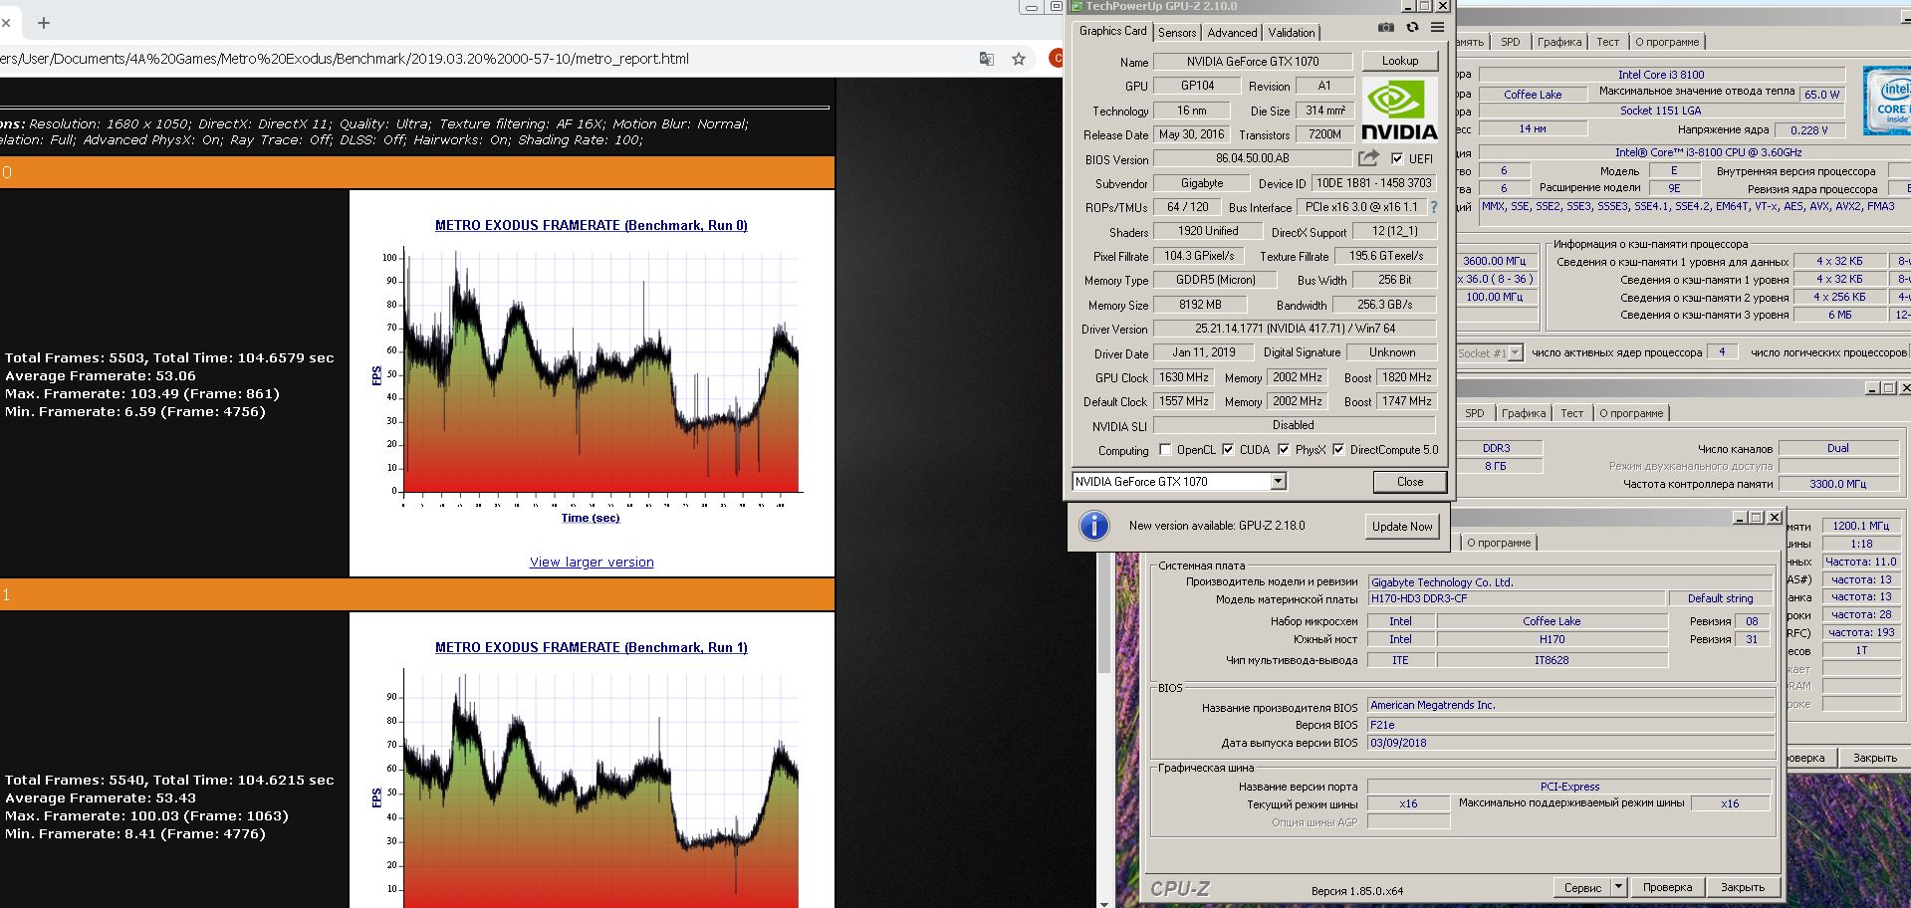This screenshot has width=1911, height=908.
Task: Click the Сервис button in CPU-Z
Action: tap(1582, 887)
